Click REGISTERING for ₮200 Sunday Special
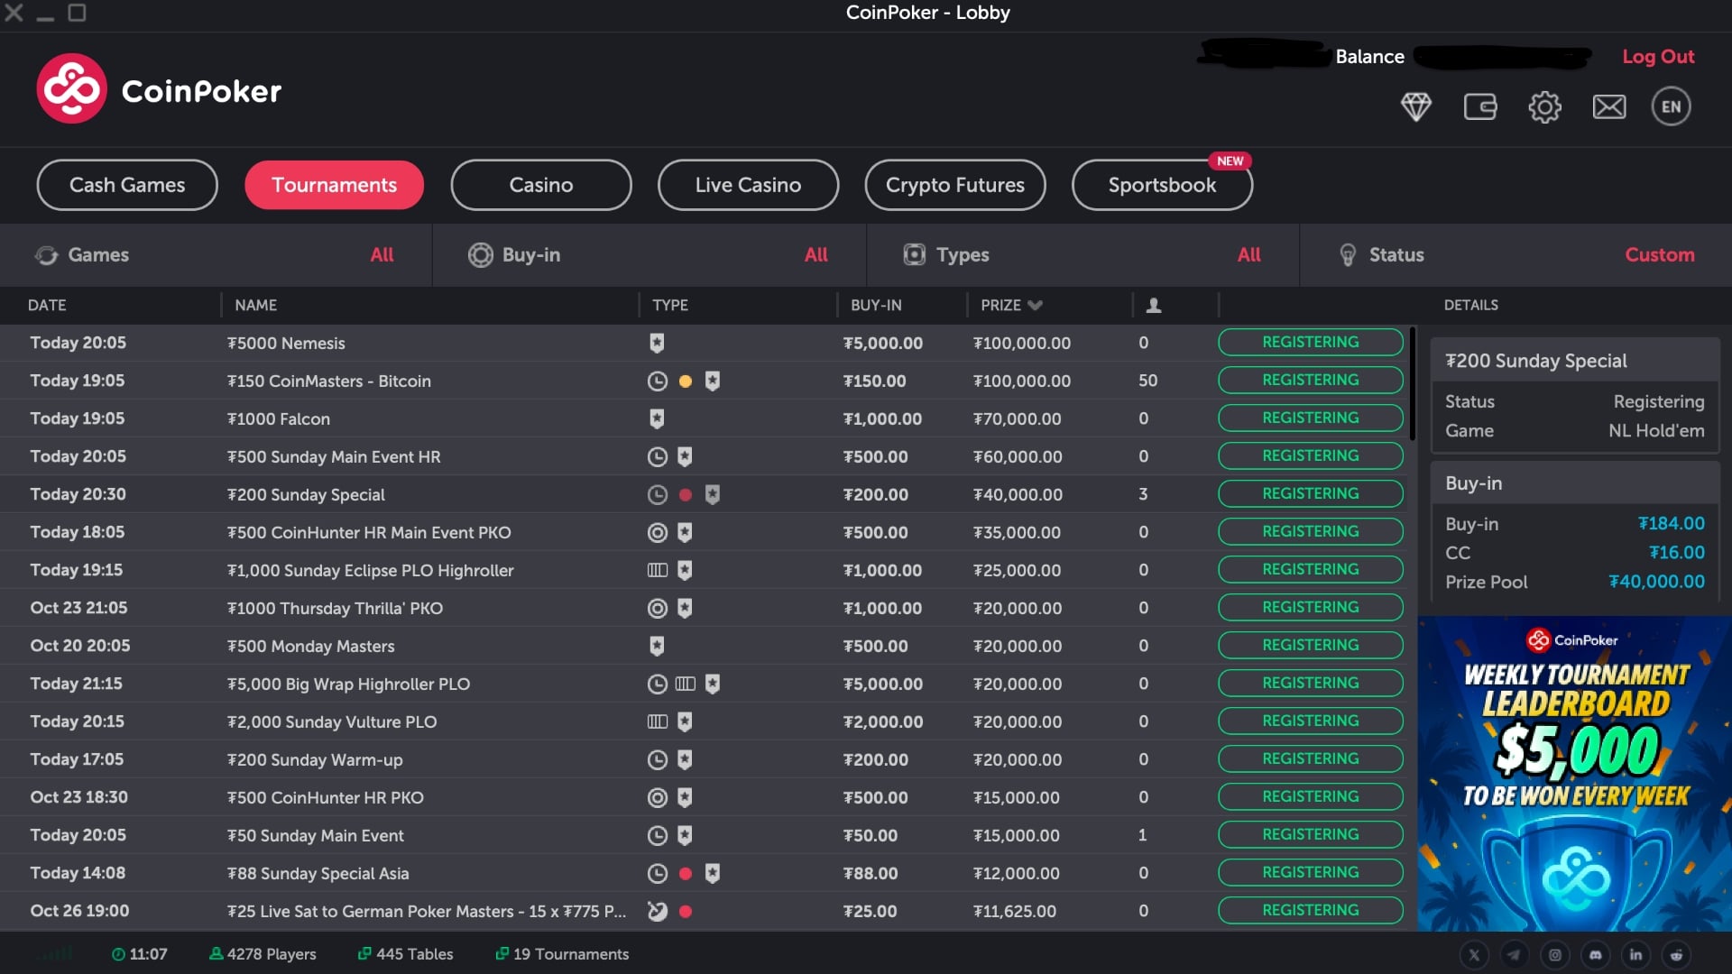Screen dimensions: 1732x974 click(1311, 494)
